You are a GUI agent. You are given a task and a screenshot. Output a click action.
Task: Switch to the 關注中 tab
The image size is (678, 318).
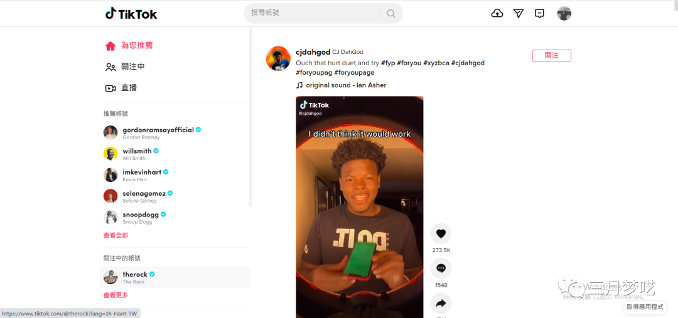(125, 66)
